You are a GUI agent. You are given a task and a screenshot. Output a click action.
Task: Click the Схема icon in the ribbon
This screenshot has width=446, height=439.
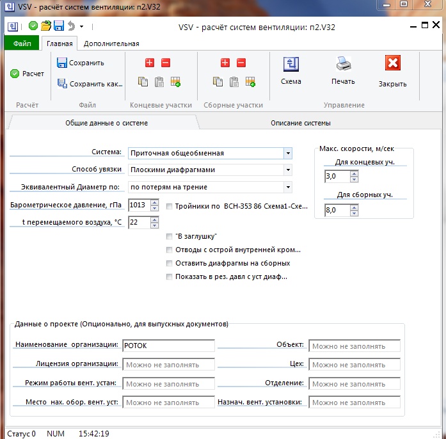pyautogui.click(x=291, y=65)
